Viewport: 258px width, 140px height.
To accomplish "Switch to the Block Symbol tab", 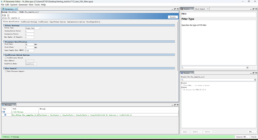I will point(200,9).
